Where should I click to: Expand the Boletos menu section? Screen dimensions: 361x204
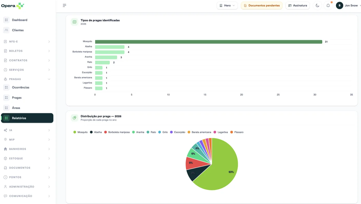27,51
